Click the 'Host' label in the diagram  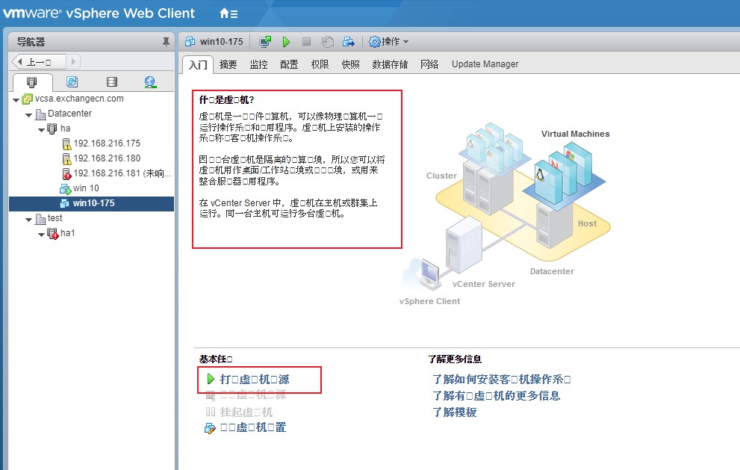(587, 223)
